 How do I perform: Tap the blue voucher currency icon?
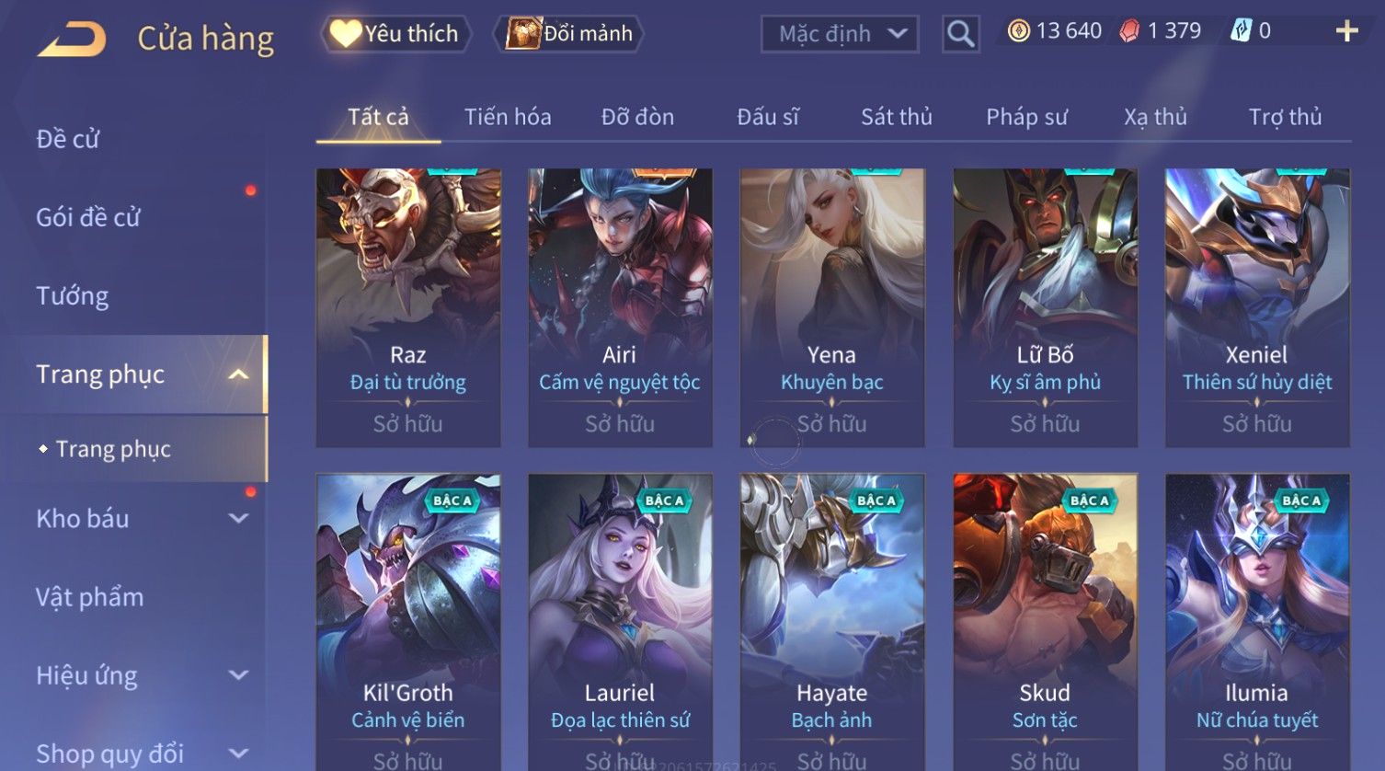(1242, 31)
